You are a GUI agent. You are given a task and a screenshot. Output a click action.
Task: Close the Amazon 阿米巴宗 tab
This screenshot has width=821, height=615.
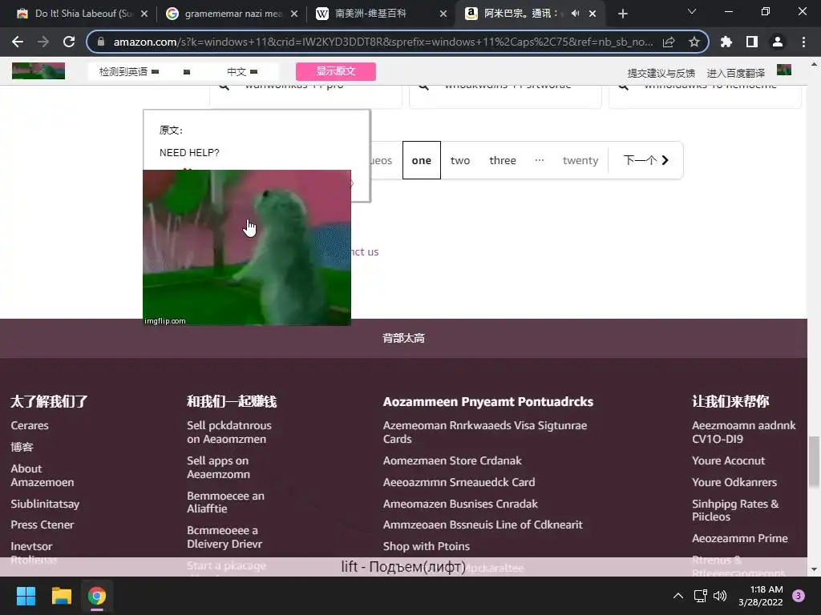[592, 14]
